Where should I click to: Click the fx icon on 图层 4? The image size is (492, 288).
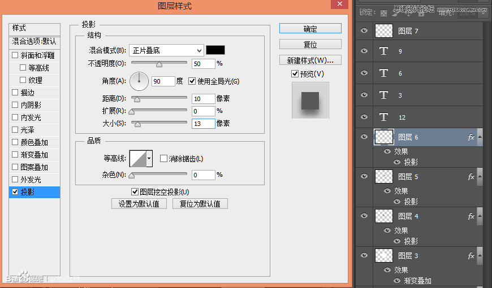click(471, 216)
